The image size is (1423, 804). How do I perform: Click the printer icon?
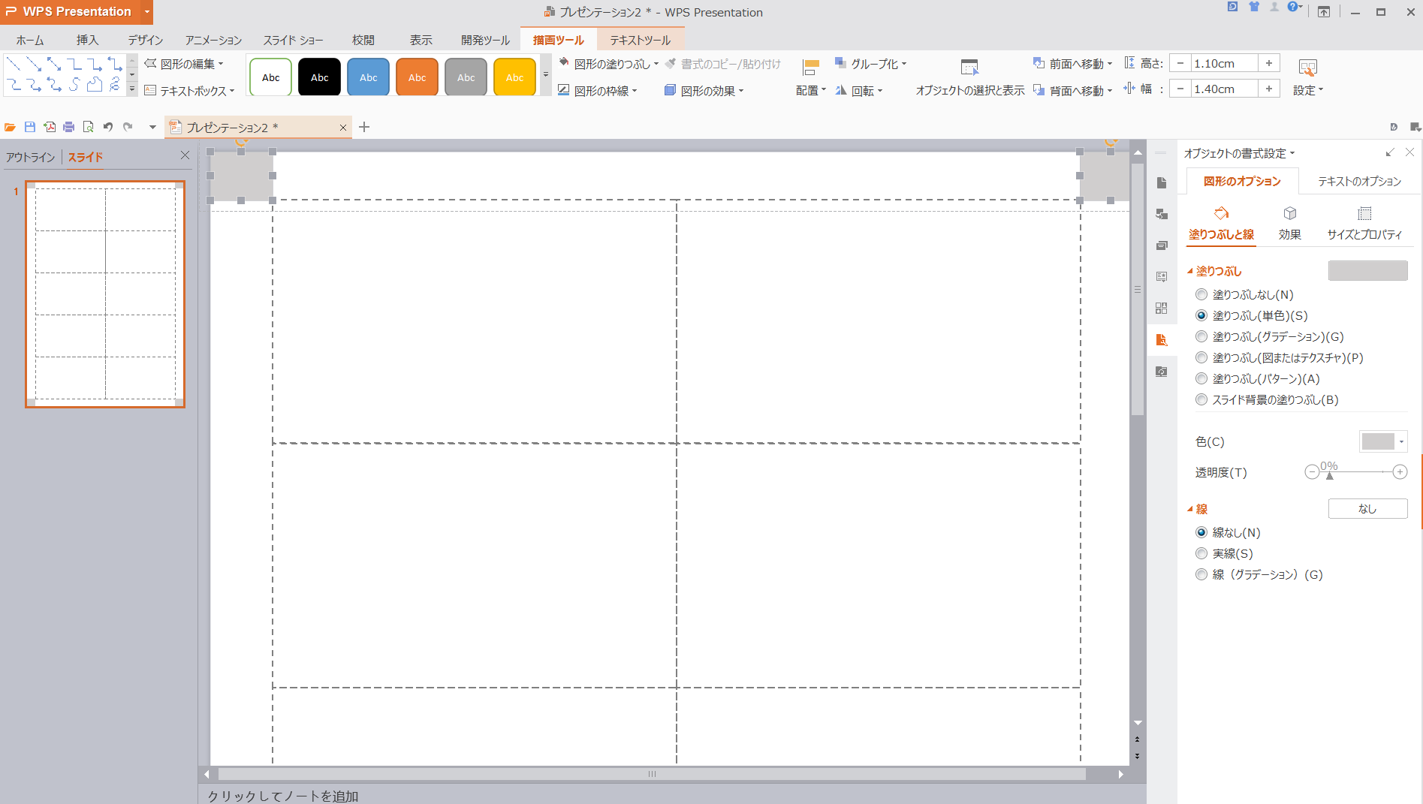(x=69, y=127)
